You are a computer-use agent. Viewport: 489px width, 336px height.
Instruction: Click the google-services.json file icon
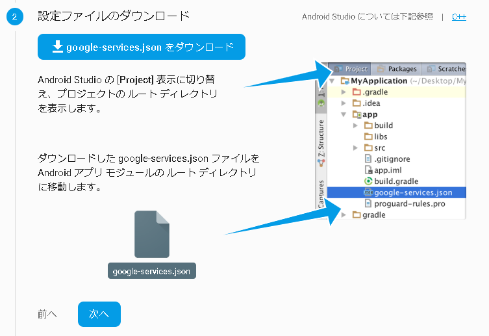(x=152, y=235)
